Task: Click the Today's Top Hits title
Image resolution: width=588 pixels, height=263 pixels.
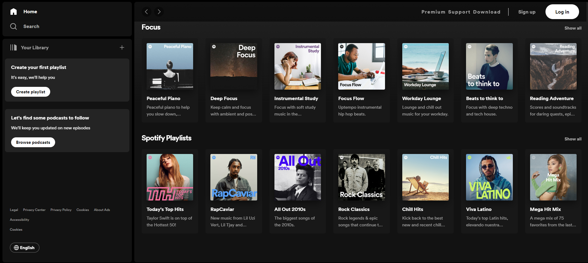Action: click(165, 209)
